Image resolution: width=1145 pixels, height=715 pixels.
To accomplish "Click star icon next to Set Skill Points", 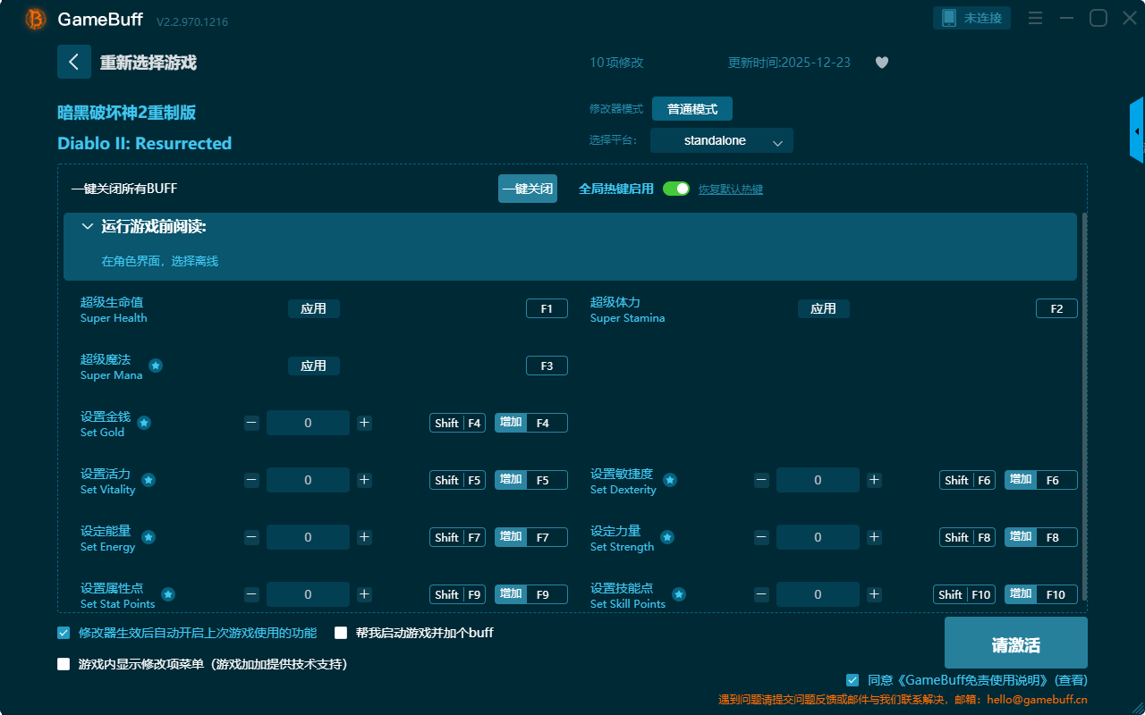I will tap(679, 594).
